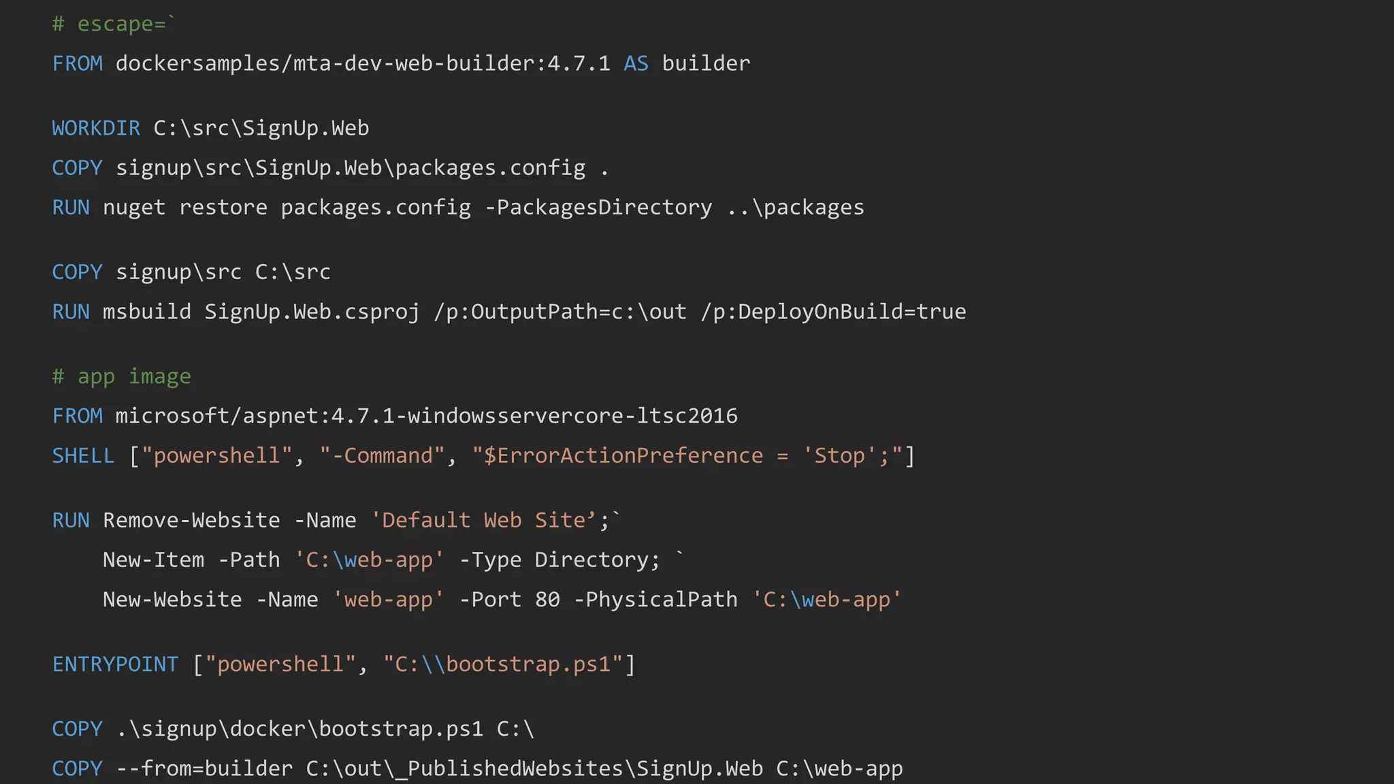Click the 'signup\src' source path
The image size is (1394, 784).
[178, 272]
